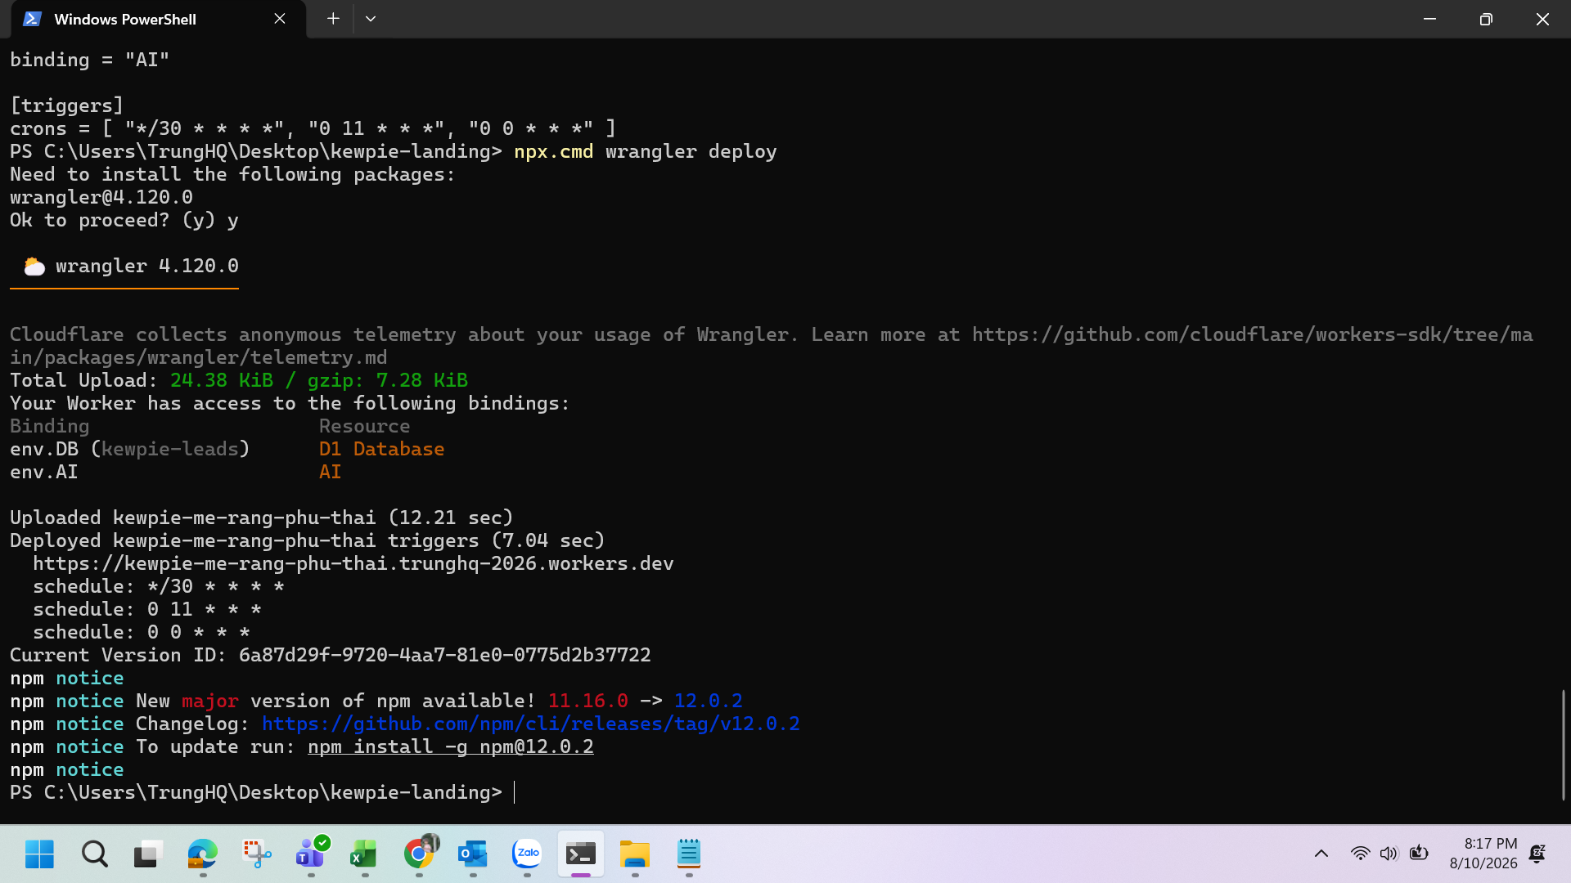Open the npm changelog v12.0.2 link

click(530, 724)
